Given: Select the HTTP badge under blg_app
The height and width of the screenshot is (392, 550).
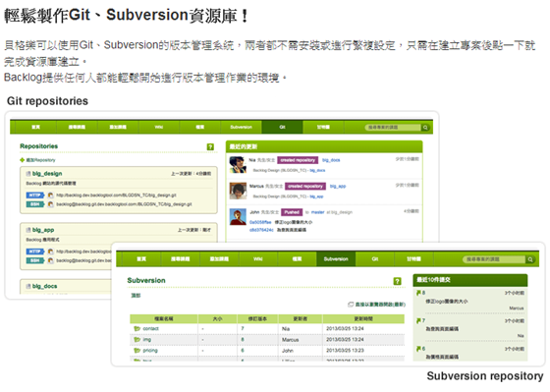Looking at the screenshot, I should tap(35, 252).
